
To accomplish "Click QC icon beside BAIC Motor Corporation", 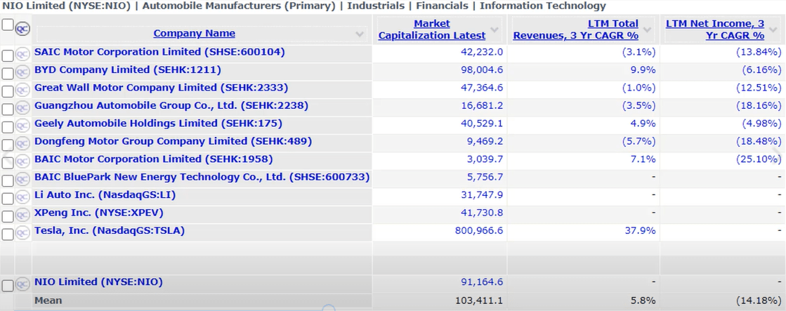I will coord(22,161).
